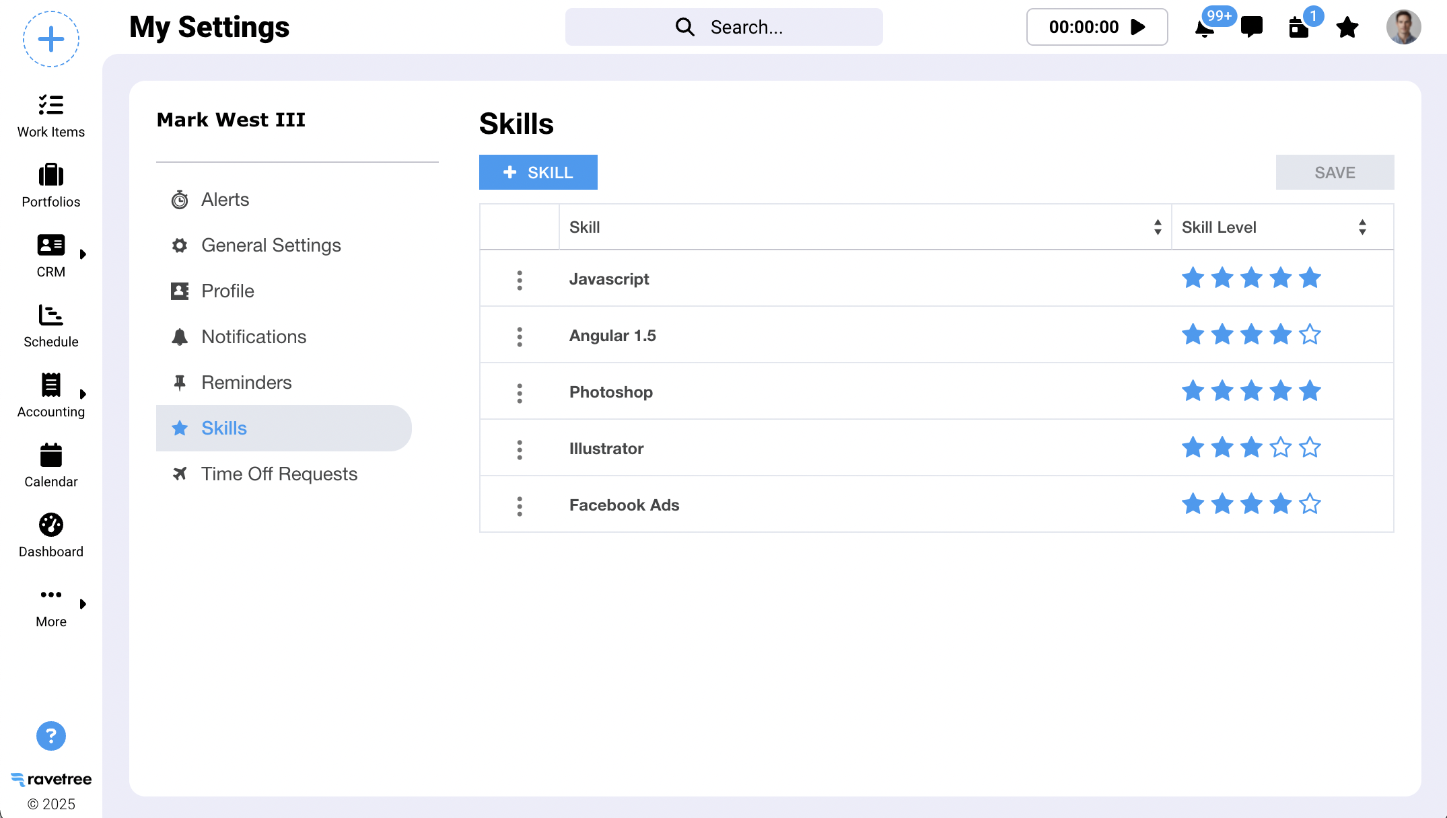Set Angular 1.5 to five stars
The height and width of the screenshot is (818, 1447).
[x=1310, y=334]
